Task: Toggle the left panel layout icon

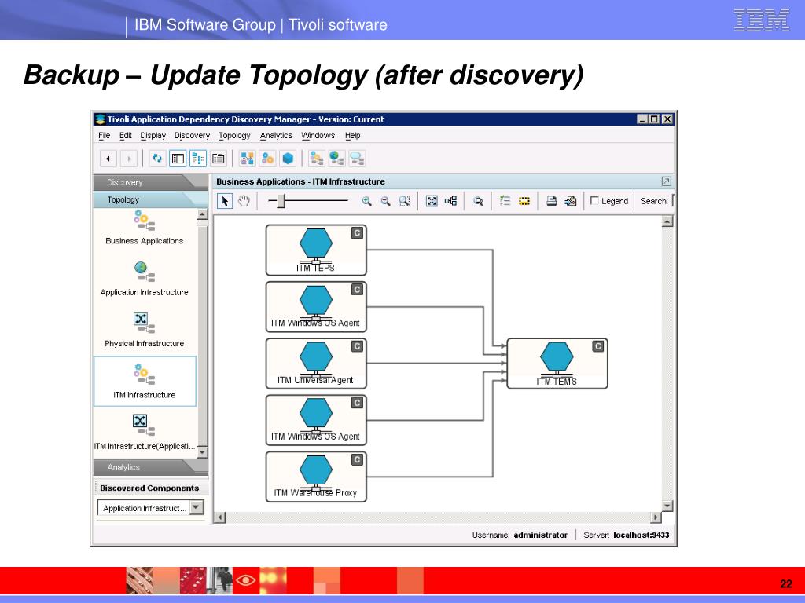Action: pos(178,159)
